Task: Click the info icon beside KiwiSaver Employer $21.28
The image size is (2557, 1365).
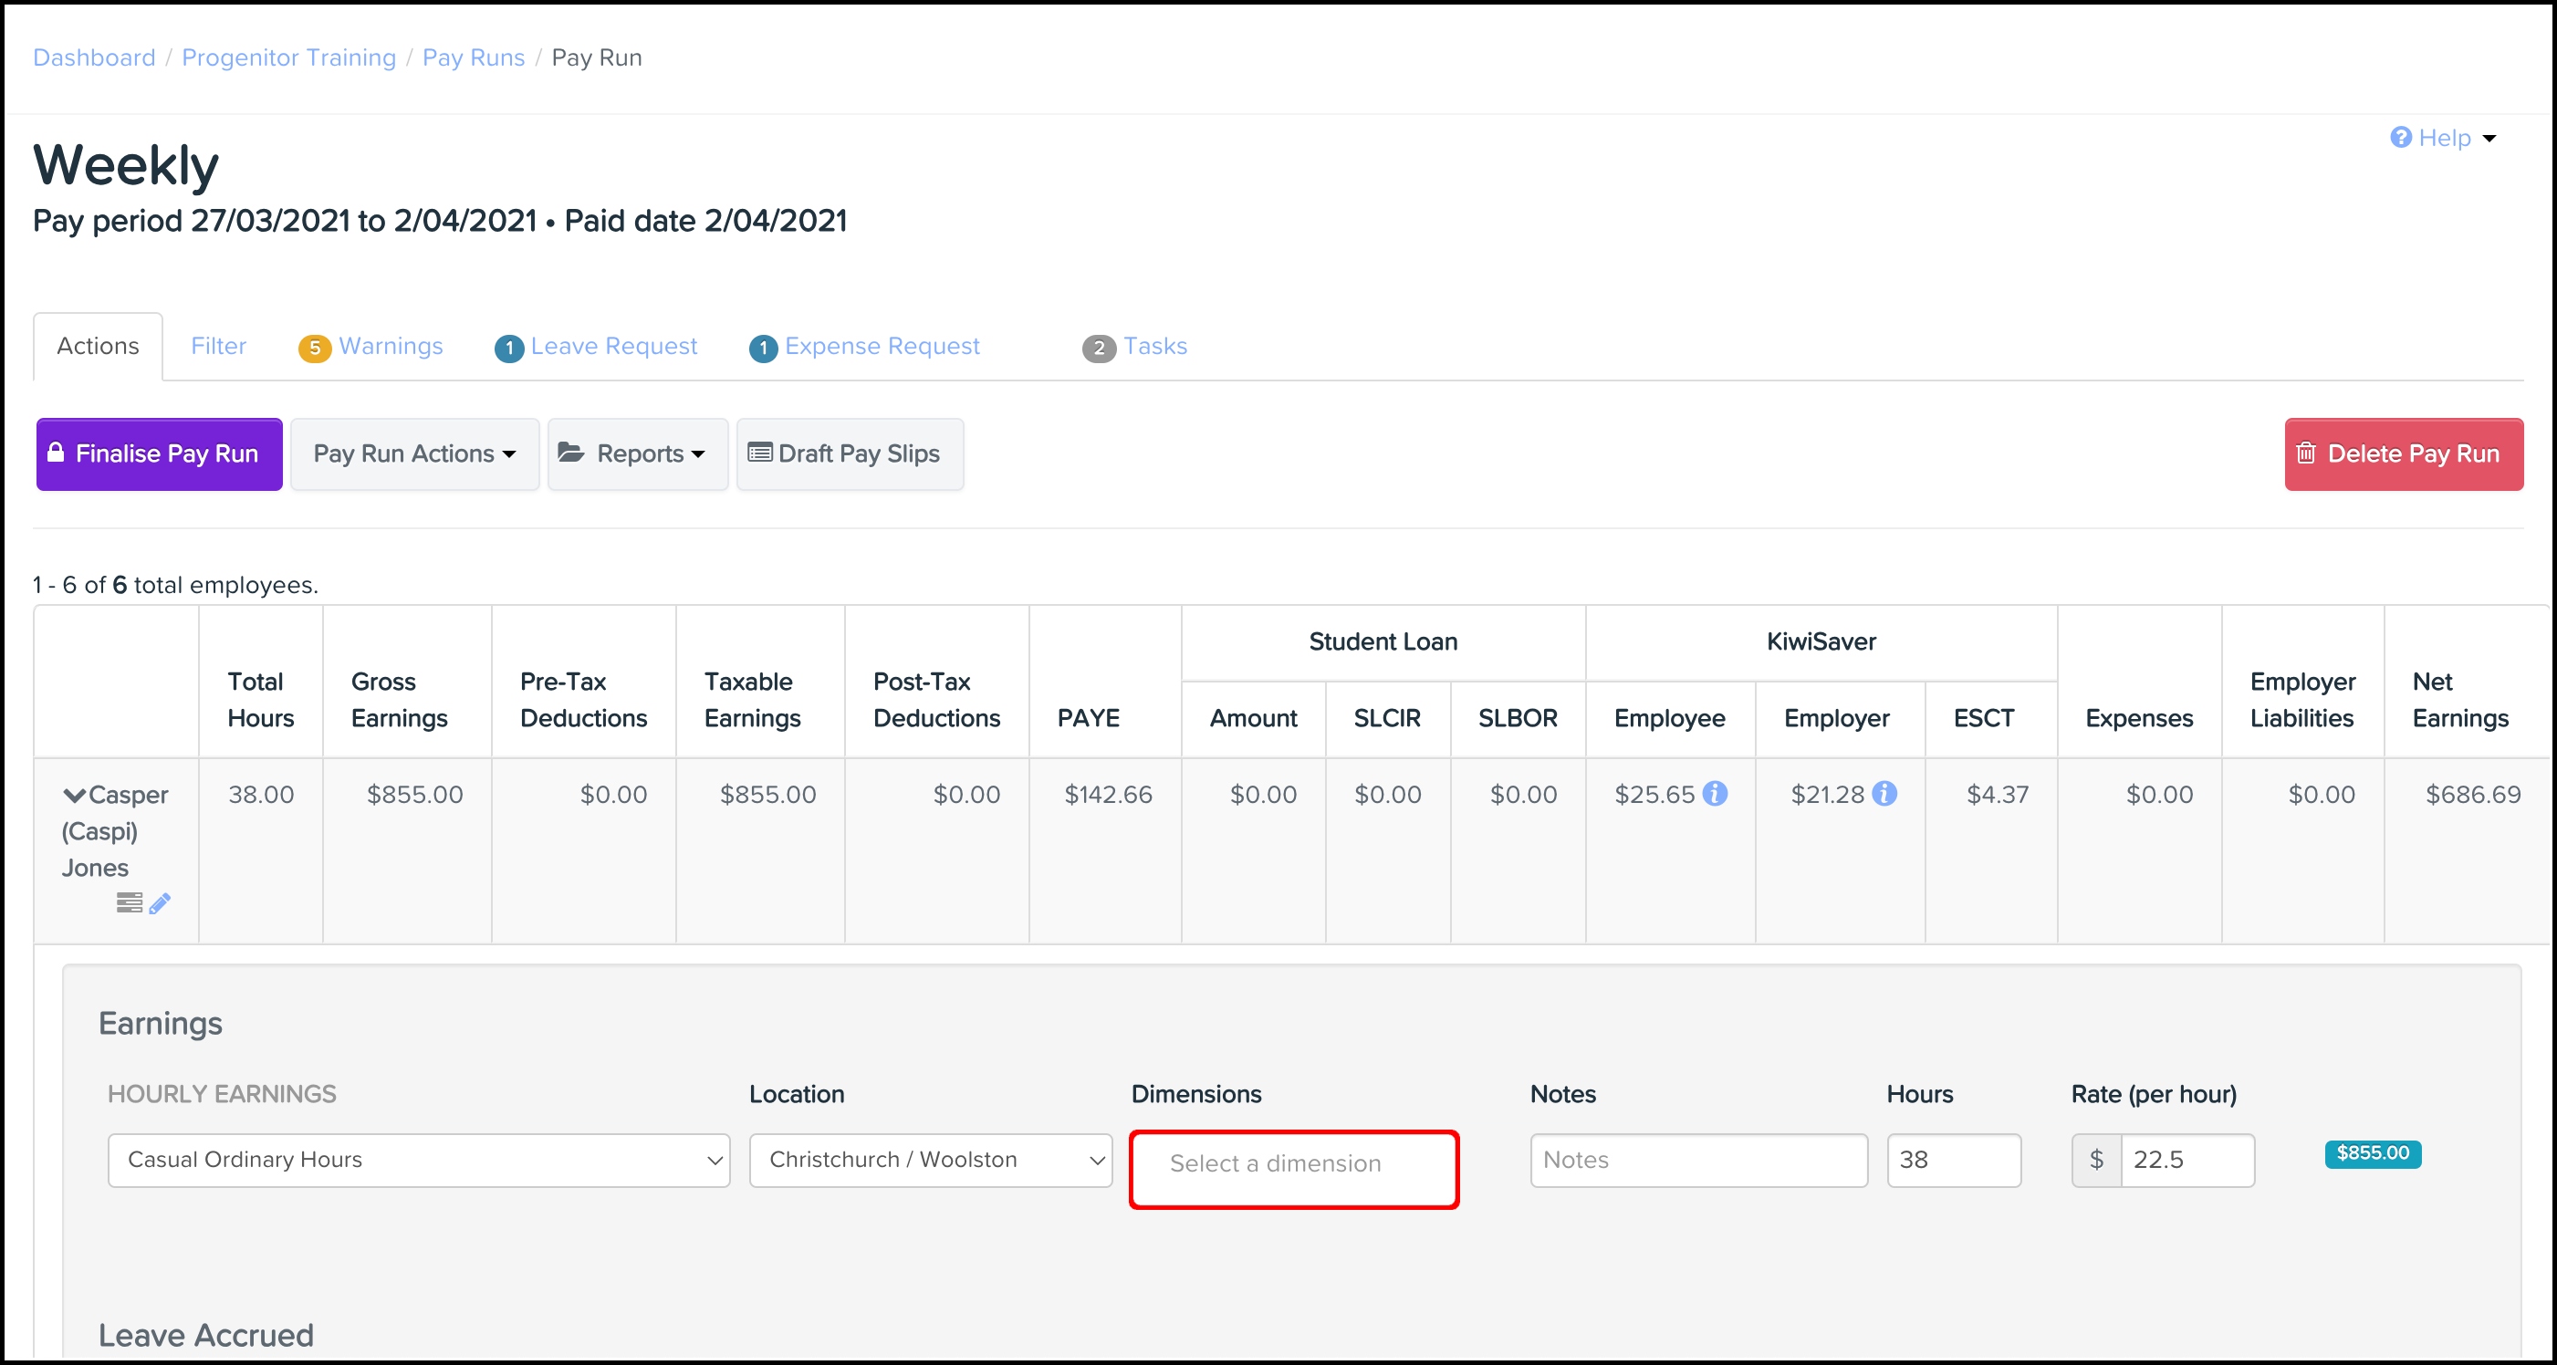Action: 1884,794
